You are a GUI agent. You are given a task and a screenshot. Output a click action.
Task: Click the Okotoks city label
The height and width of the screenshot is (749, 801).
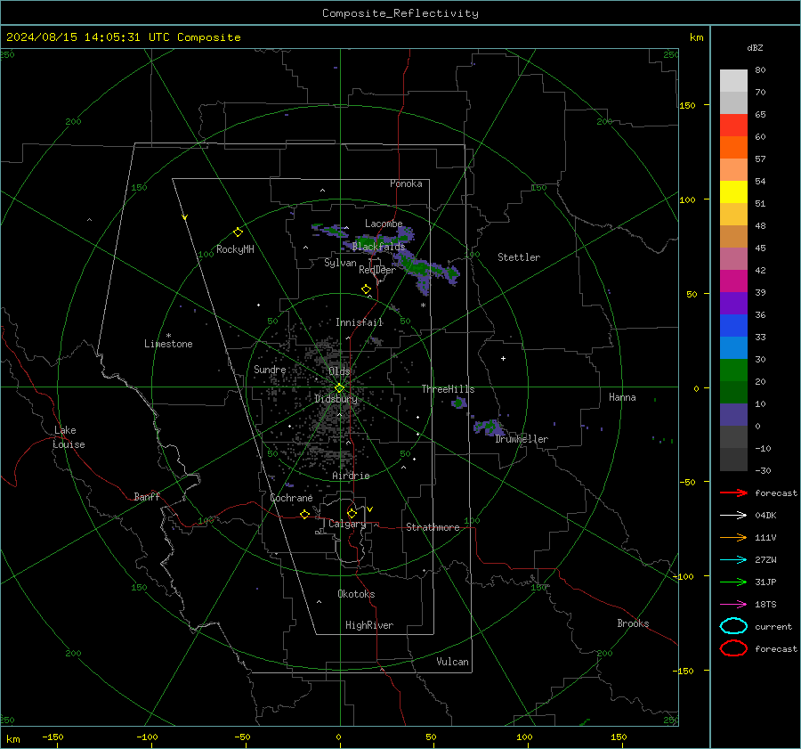click(x=356, y=594)
